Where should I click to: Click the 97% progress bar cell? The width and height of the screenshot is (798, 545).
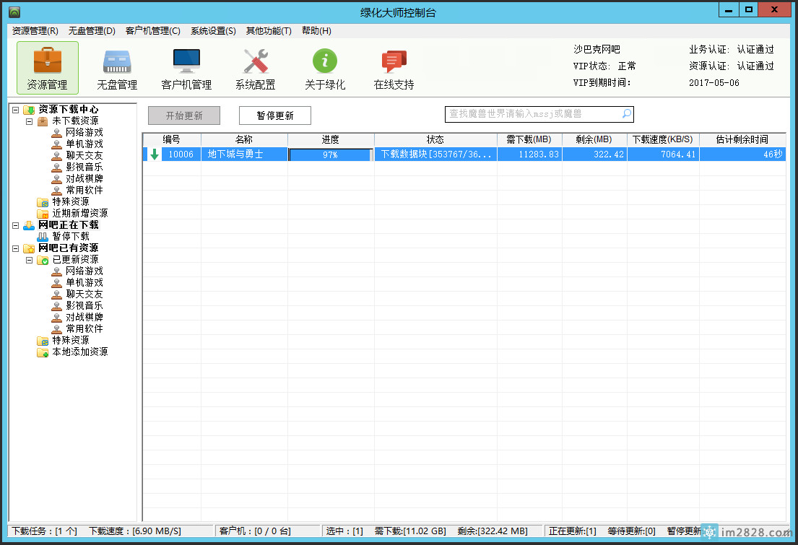pyautogui.click(x=330, y=154)
